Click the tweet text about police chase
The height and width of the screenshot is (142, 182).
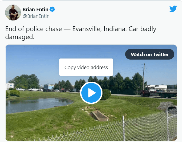81,33
